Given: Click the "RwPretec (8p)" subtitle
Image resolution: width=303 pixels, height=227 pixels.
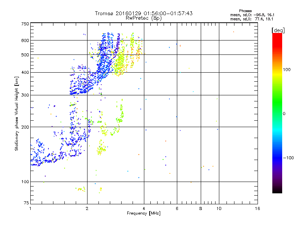Looking at the screenshot, I should 144,18.
